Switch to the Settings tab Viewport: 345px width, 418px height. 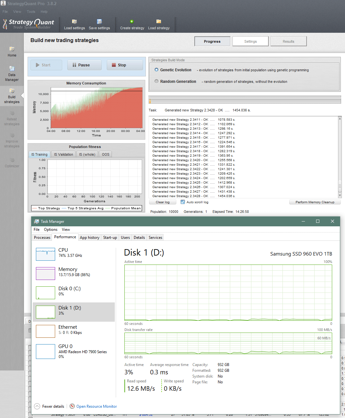[250, 41]
